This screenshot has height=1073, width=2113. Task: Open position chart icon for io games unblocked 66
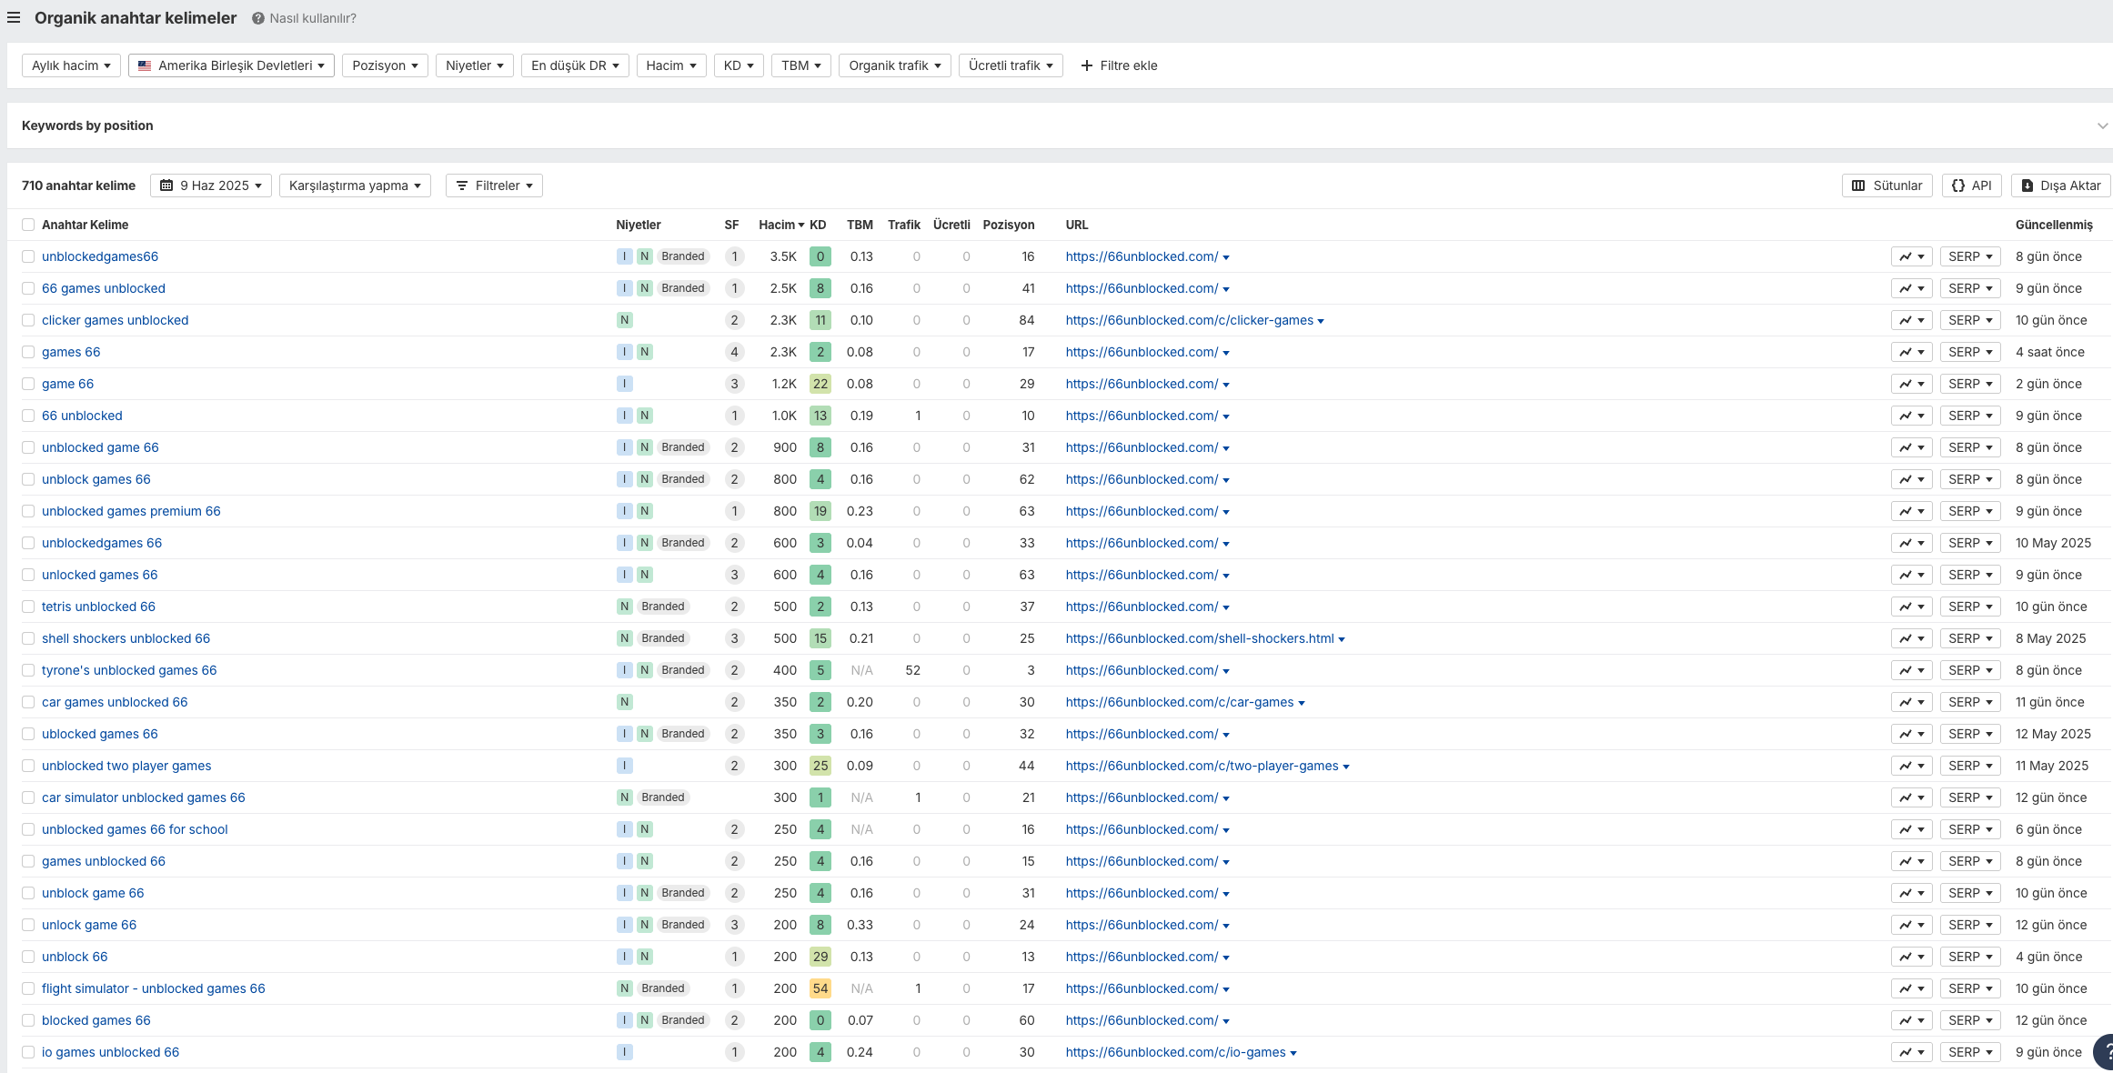(x=1911, y=1052)
